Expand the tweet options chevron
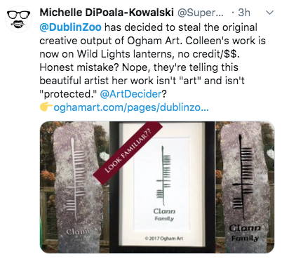 click(270, 13)
